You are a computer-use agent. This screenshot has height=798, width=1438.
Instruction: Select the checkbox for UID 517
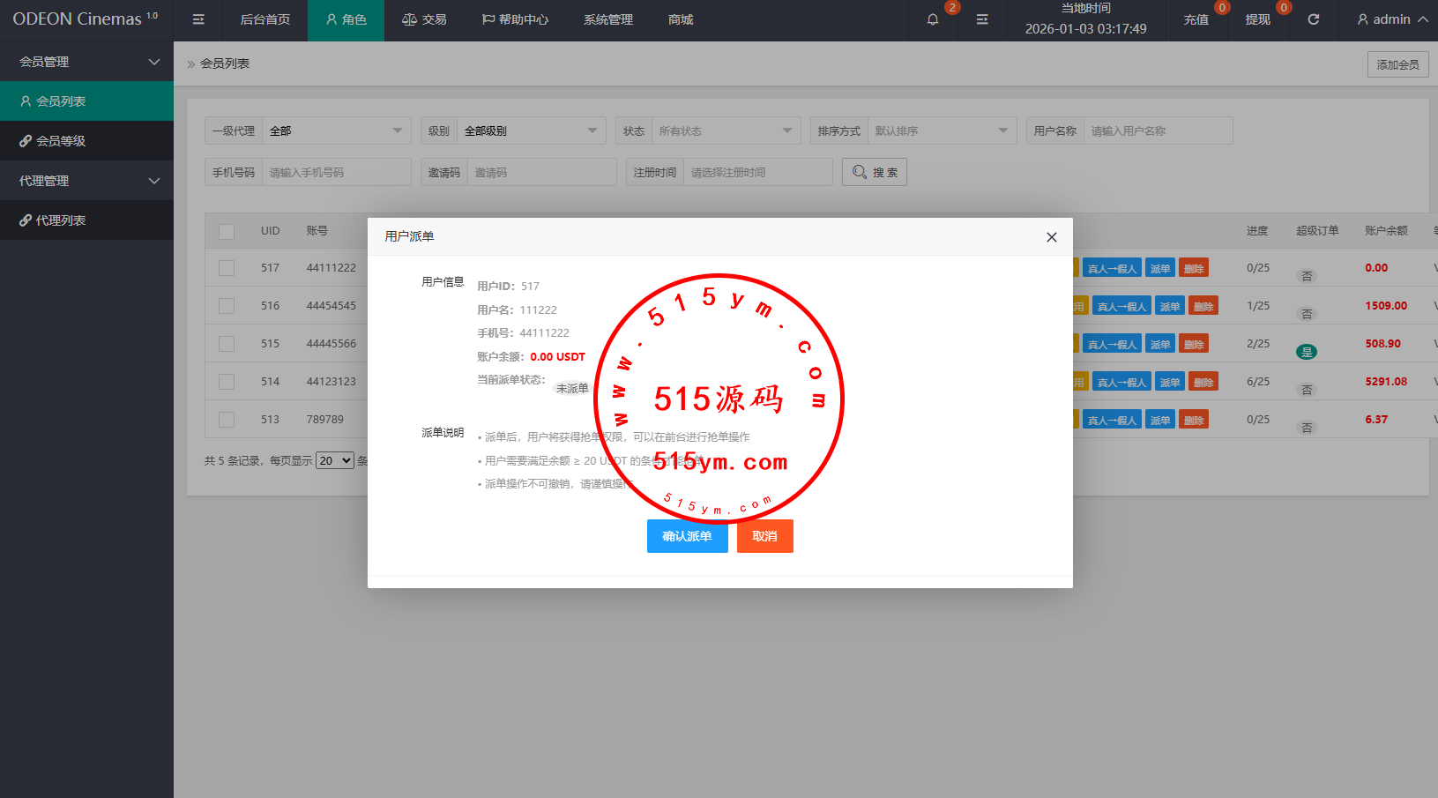[227, 268]
